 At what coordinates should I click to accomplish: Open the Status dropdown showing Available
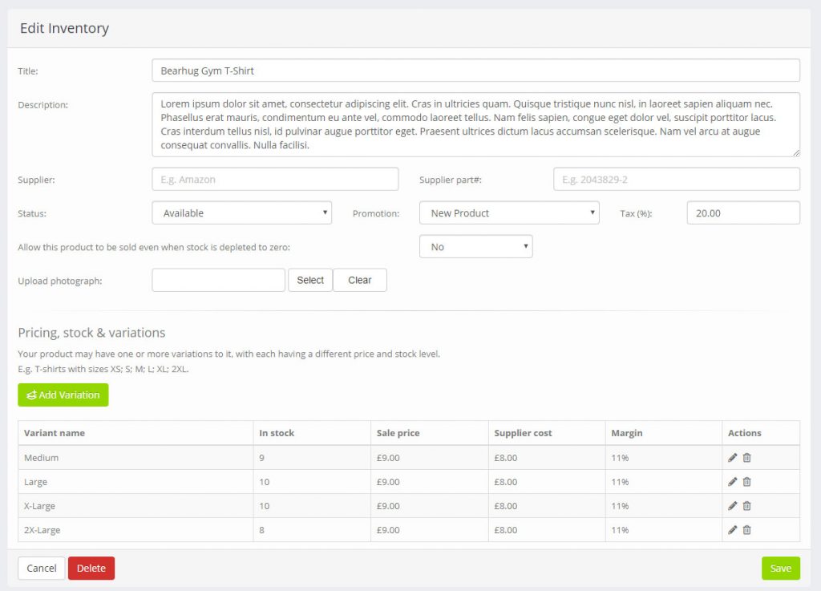[x=241, y=213]
